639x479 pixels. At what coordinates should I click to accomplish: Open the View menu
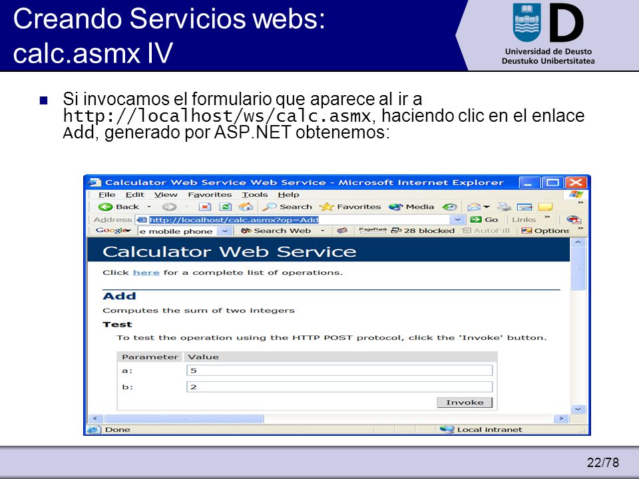(166, 195)
